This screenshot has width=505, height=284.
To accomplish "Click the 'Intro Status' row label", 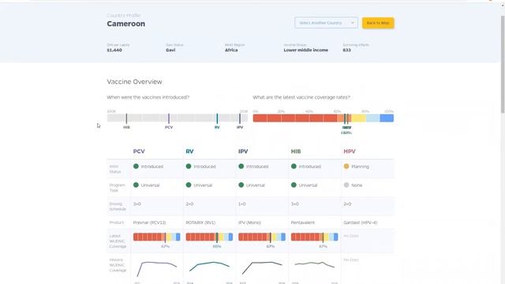I will click(x=115, y=169).
